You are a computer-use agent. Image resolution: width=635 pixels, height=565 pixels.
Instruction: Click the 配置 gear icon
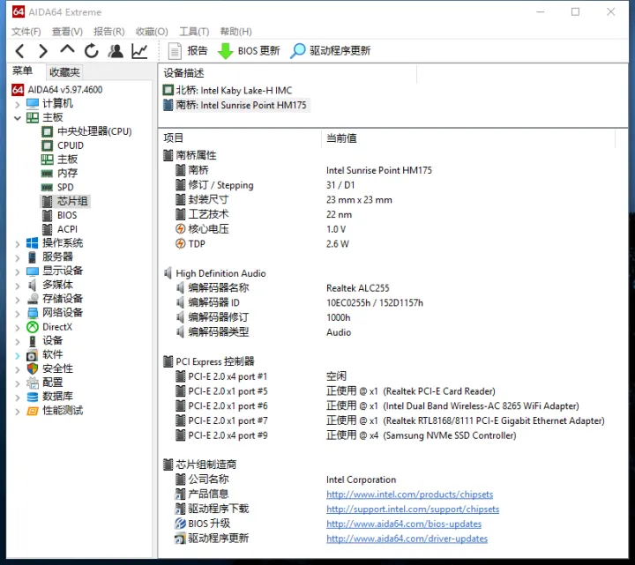tap(33, 383)
